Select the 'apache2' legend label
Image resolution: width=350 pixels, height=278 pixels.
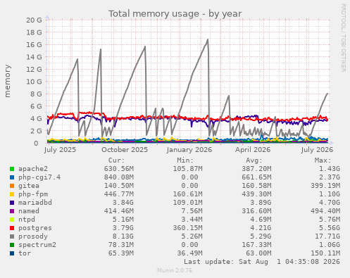coord(33,169)
